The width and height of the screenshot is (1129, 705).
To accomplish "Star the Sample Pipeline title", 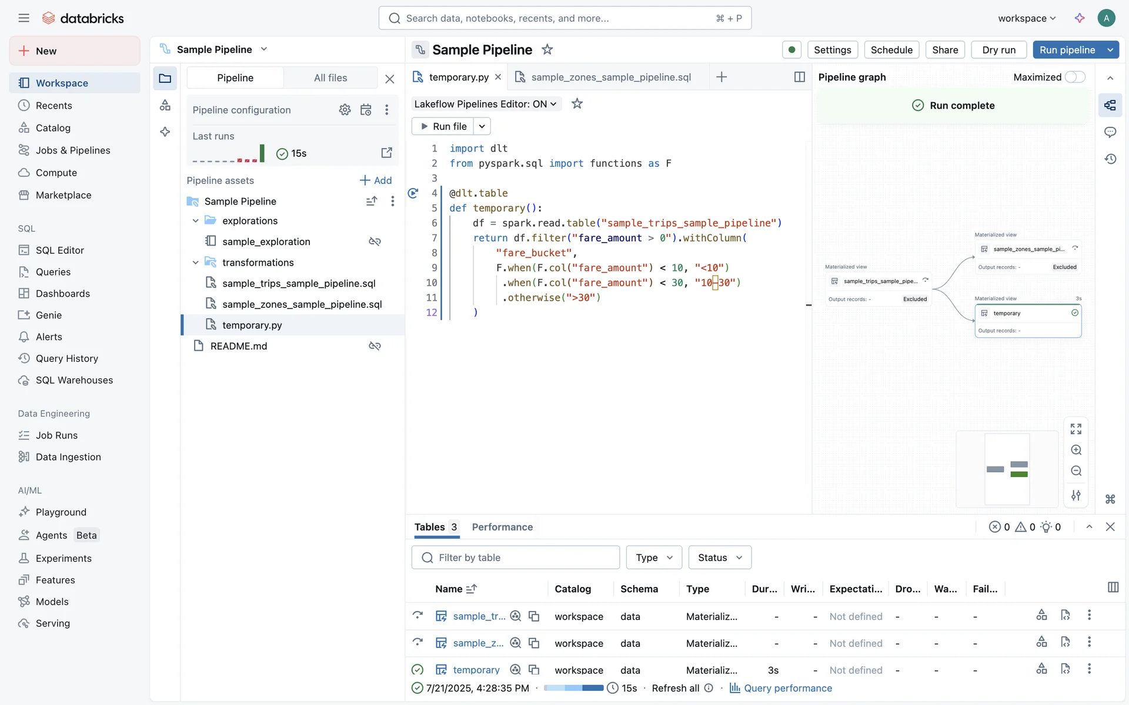I will coord(547,50).
